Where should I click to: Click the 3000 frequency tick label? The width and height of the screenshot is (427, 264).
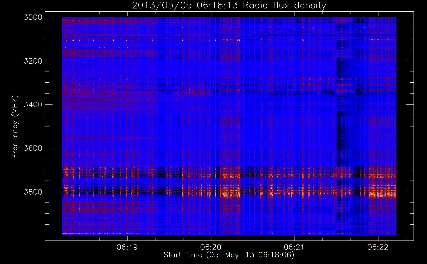click(33, 17)
